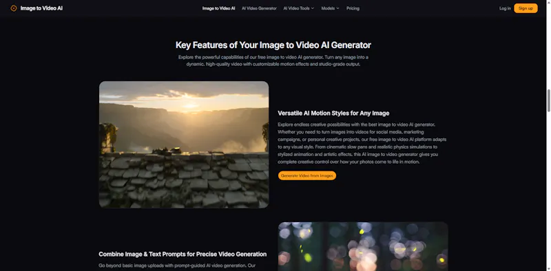Click the orange Sign up button
This screenshot has height=271, width=551.
tap(526, 8)
